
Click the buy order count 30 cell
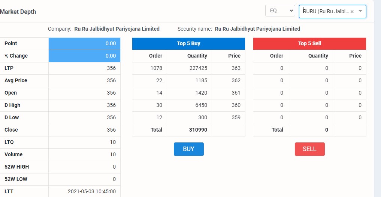(149, 105)
